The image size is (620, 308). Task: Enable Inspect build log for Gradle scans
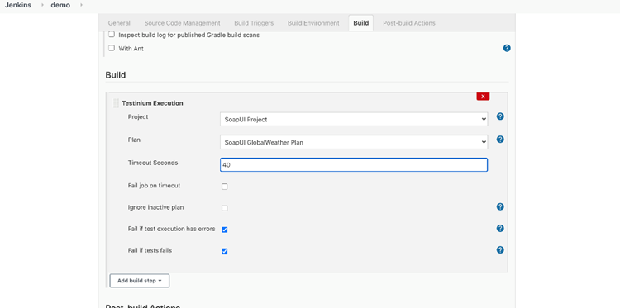pos(112,35)
